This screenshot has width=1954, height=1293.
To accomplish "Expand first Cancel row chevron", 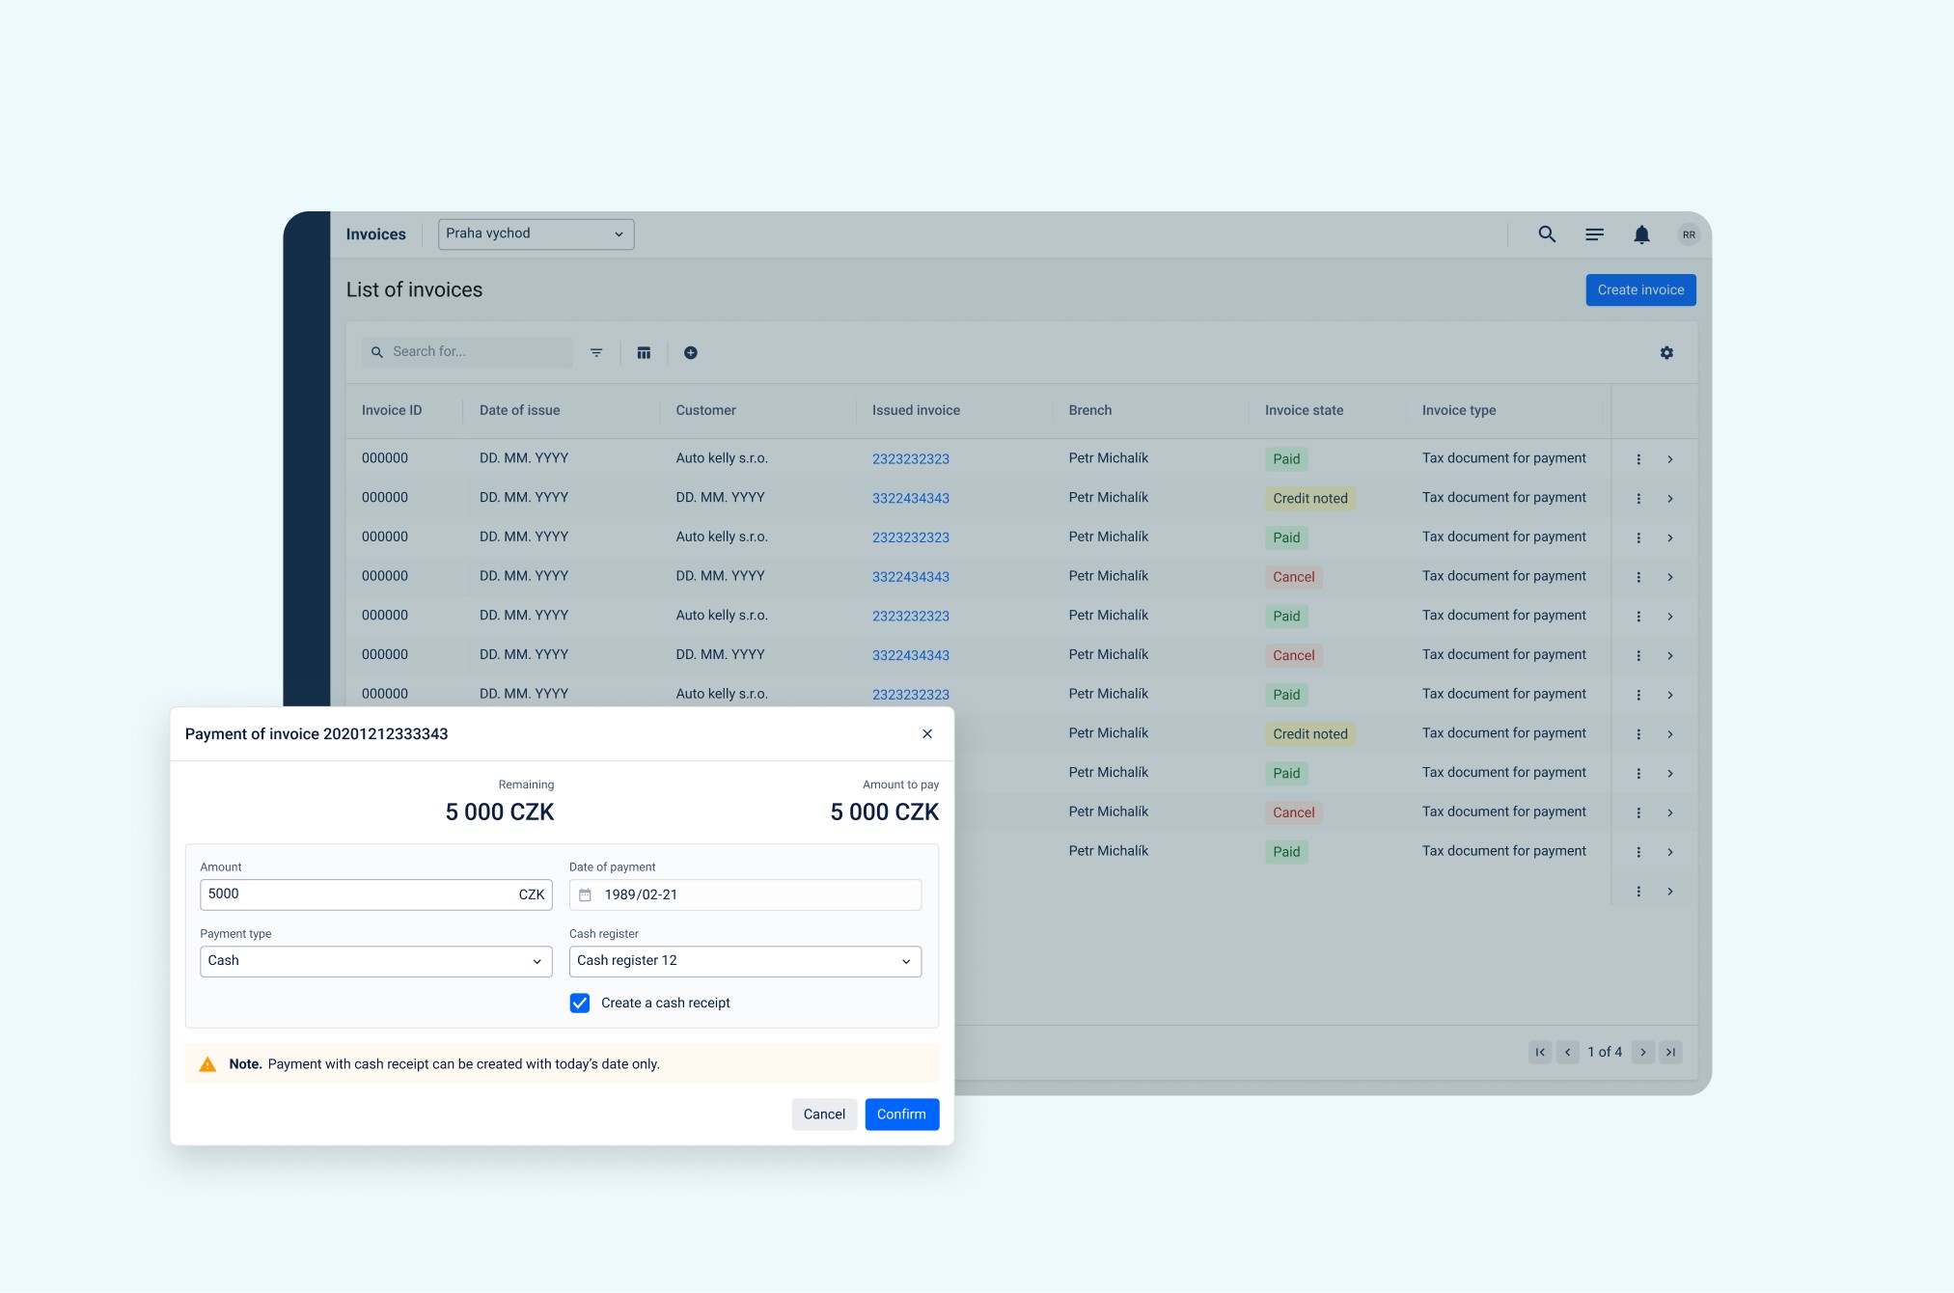I will click(x=1670, y=577).
